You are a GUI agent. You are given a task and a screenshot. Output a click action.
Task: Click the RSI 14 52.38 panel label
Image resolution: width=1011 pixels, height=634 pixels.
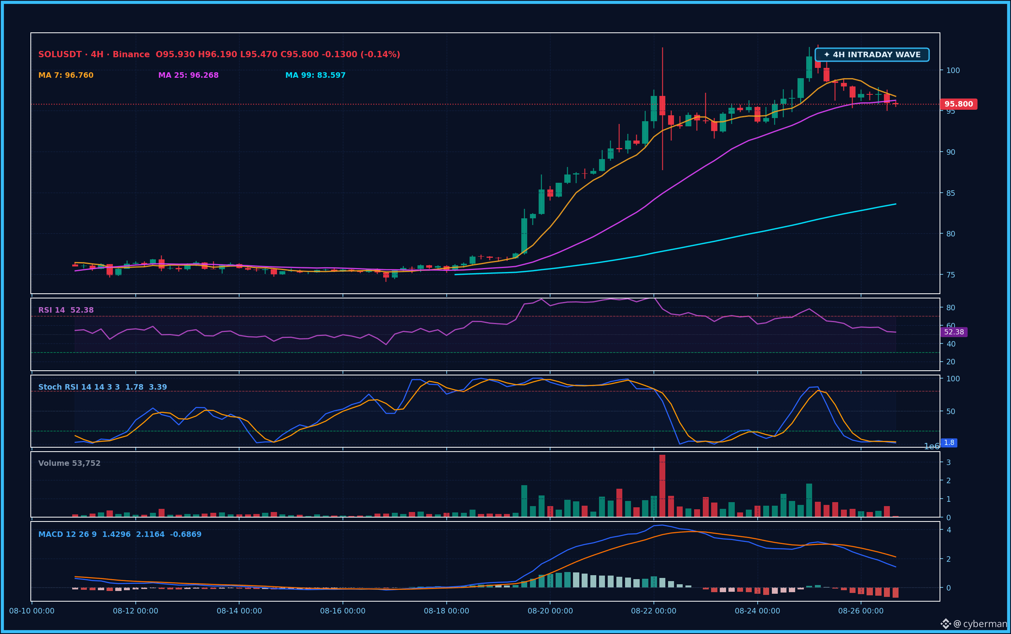66,310
